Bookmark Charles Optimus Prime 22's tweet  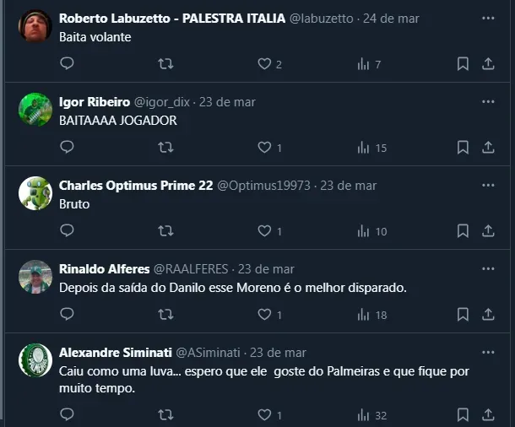coord(463,231)
